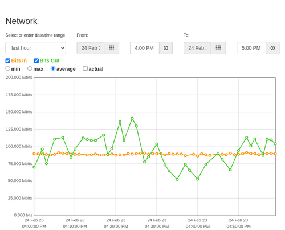Click the 'Bits In' orange label
This screenshot has height=230, width=285.
click(x=19, y=60)
